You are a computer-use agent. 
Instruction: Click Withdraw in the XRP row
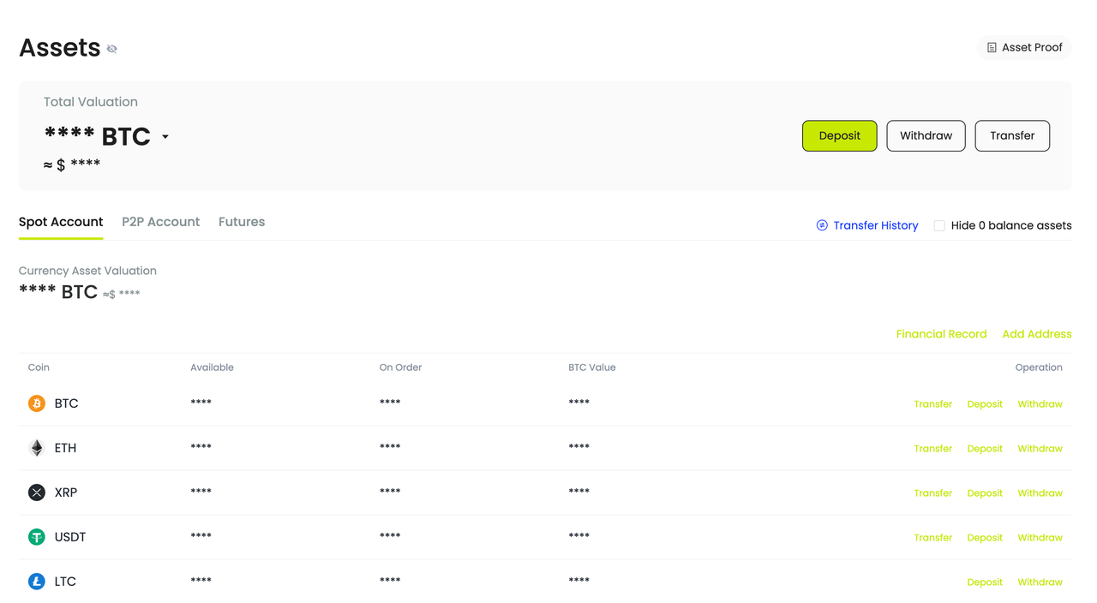pyautogui.click(x=1040, y=493)
